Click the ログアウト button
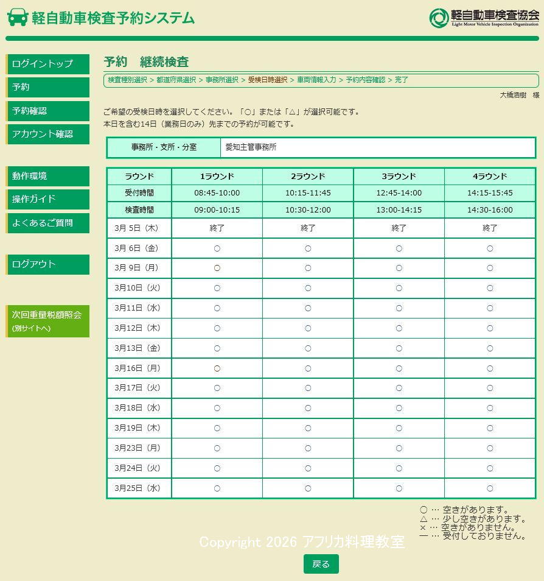 [x=48, y=264]
